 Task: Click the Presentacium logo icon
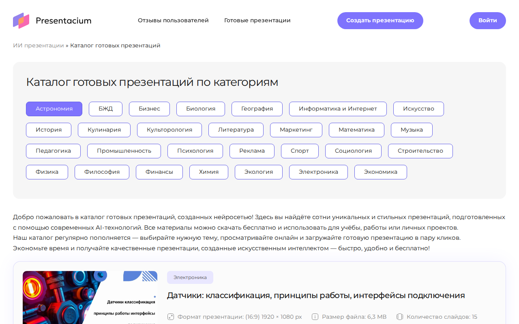point(21,21)
